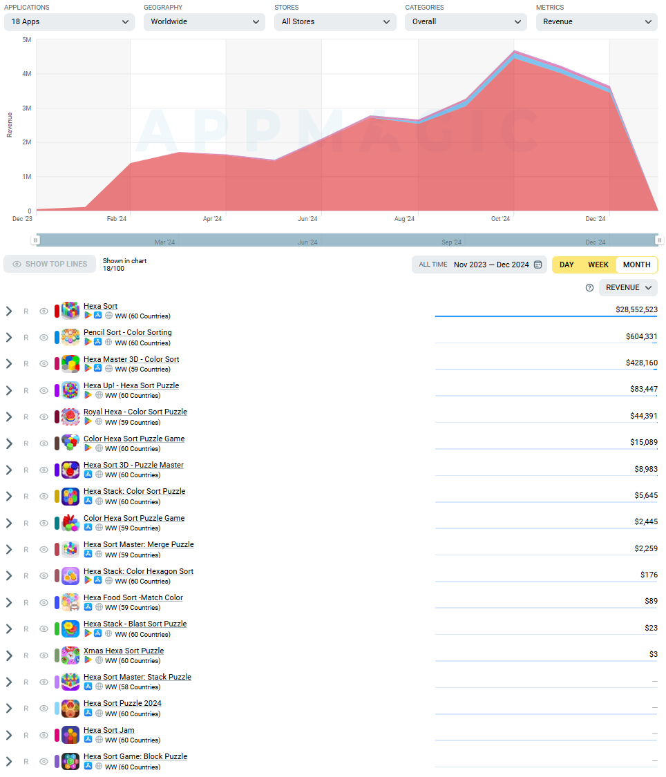The image size is (666, 777).
Task: Expand the Hexa Sort row chevron
Action: [9, 311]
